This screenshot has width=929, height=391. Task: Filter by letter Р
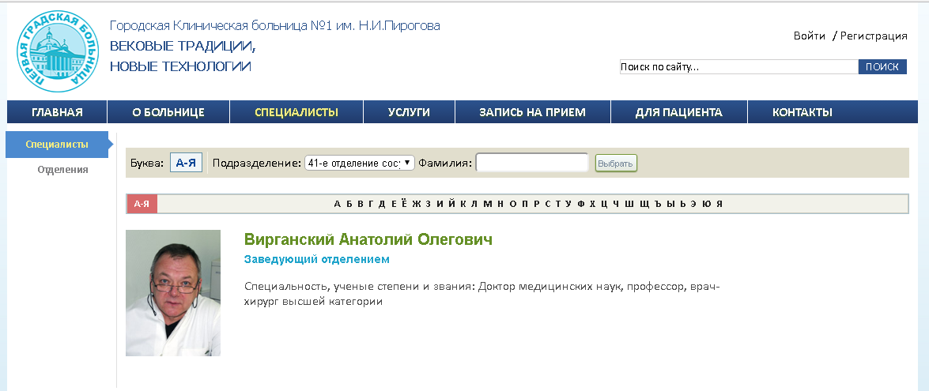[x=536, y=204]
